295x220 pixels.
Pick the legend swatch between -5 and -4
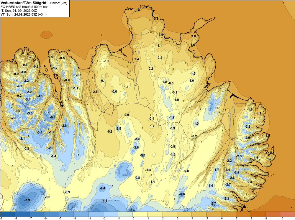coord(66,214)
